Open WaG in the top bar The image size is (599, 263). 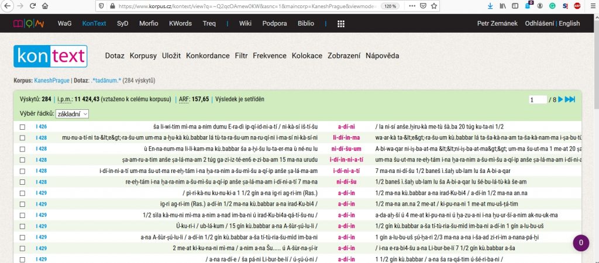pos(64,23)
